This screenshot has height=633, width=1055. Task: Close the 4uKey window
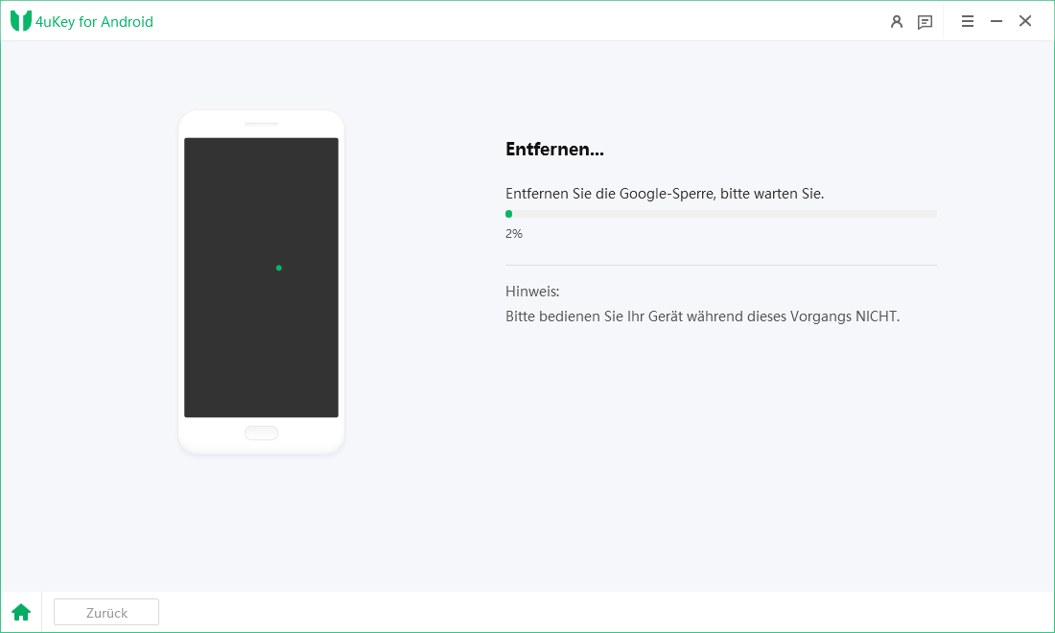(x=1025, y=20)
